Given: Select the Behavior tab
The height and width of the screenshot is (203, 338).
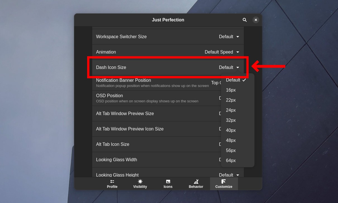Looking at the screenshot, I should point(196,184).
